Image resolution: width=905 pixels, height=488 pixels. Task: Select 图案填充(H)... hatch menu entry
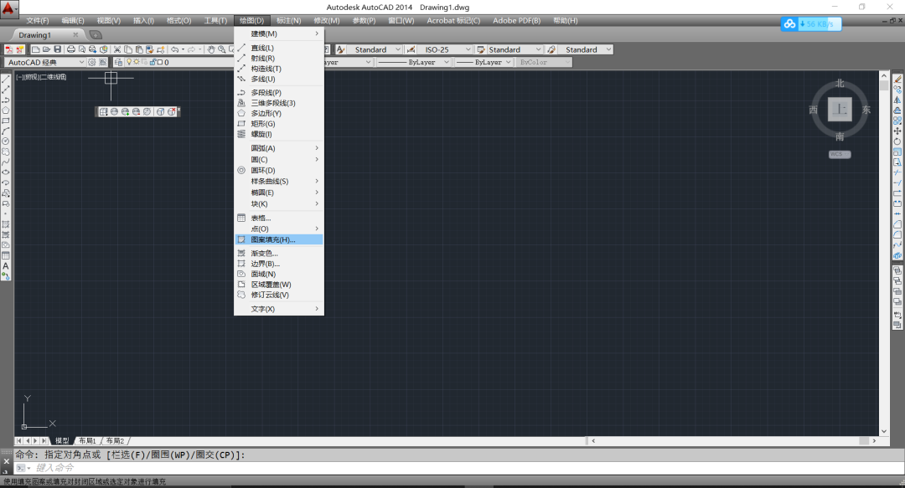click(x=279, y=239)
